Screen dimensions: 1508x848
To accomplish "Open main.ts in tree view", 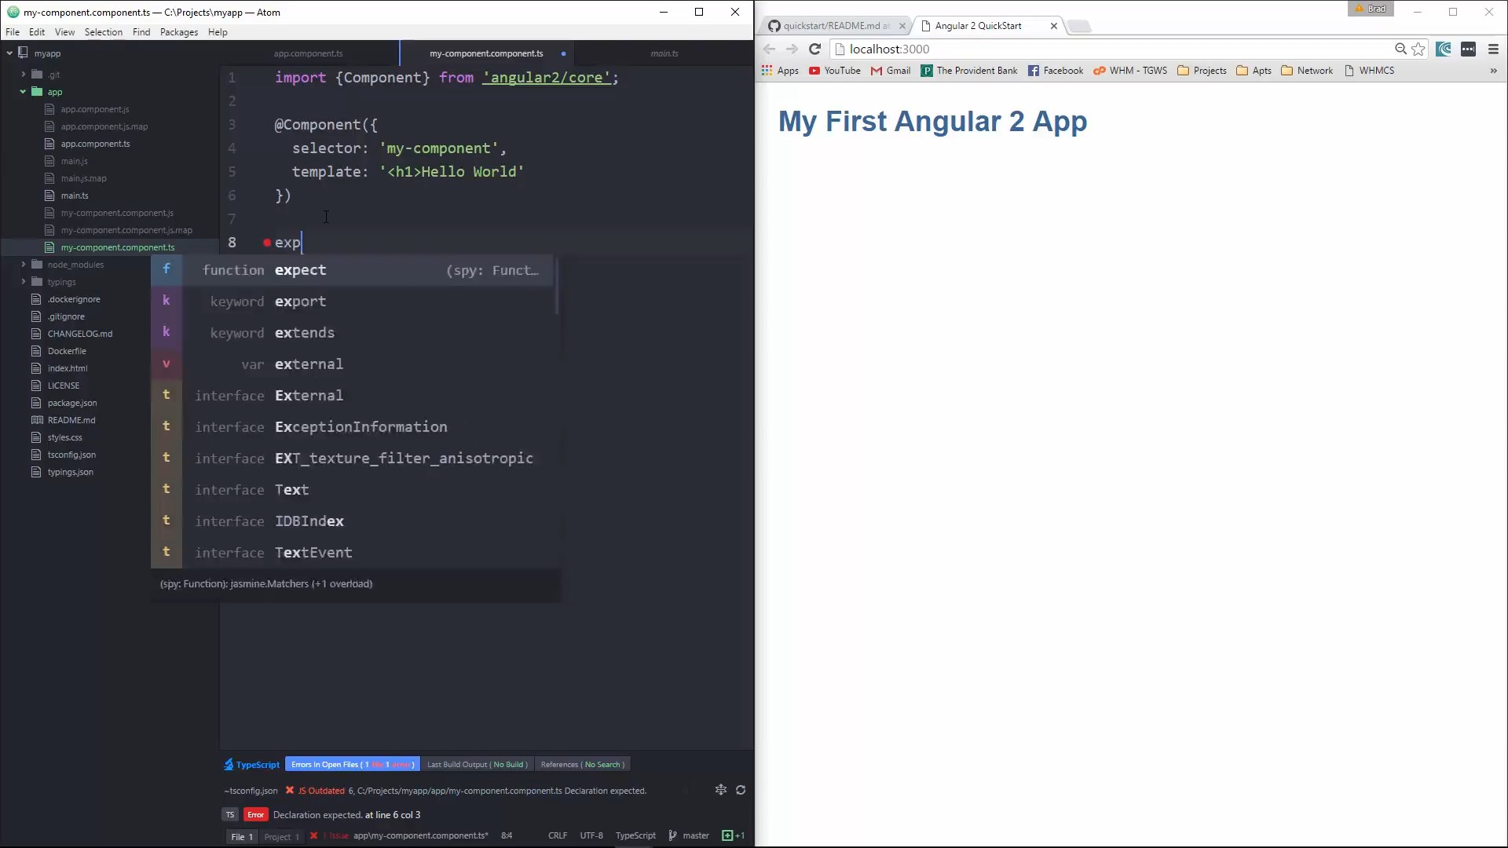I will [75, 196].
